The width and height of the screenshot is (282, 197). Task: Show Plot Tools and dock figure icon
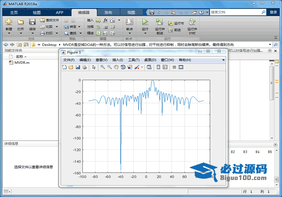coord(181,67)
